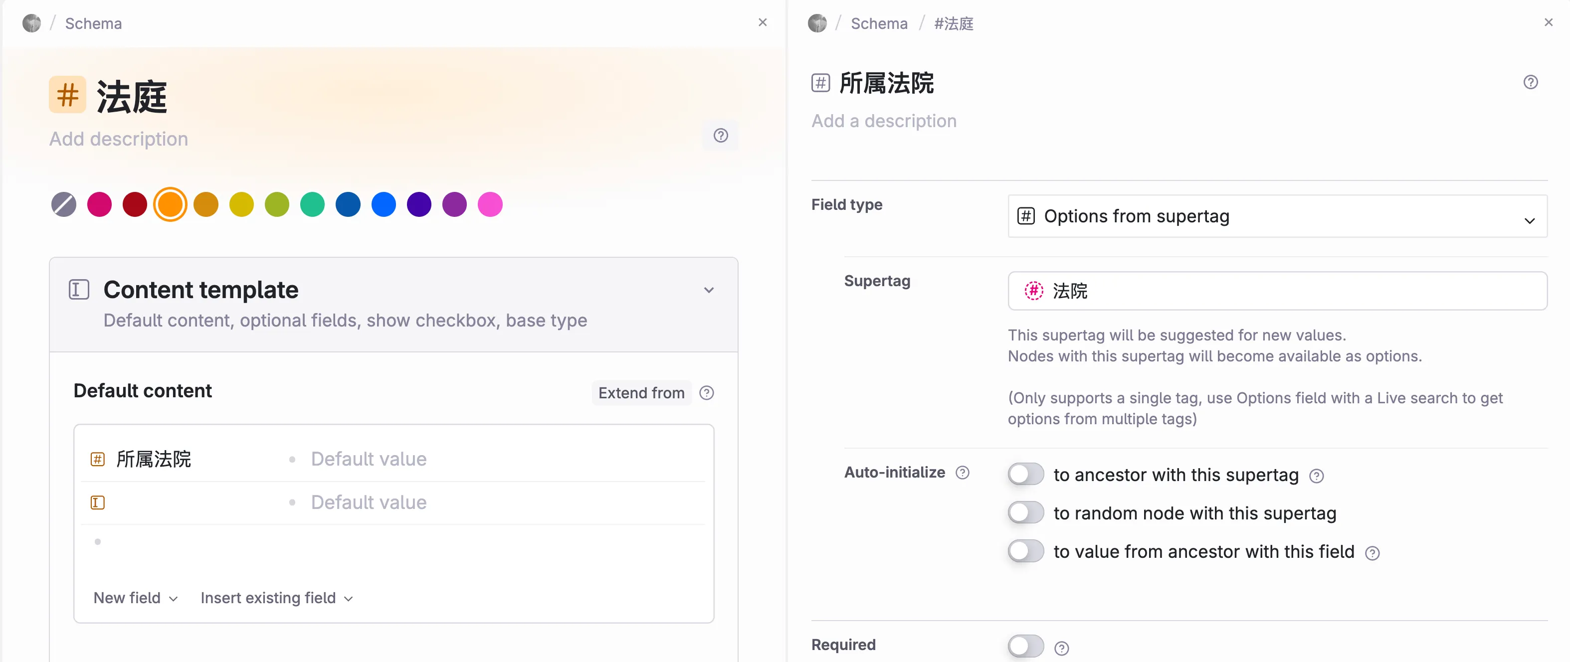1570x662 pixels.
Task: Open the Insert existing field dropdown
Action: [x=276, y=598]
